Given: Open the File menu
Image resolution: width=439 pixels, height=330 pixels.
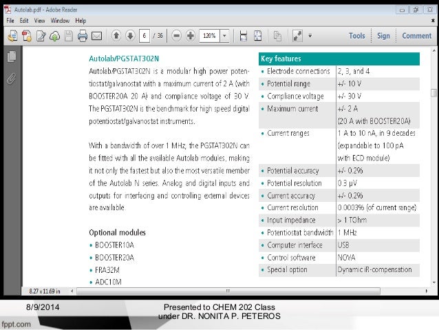Looking at the screenshot, I should [x=11, y=21].
